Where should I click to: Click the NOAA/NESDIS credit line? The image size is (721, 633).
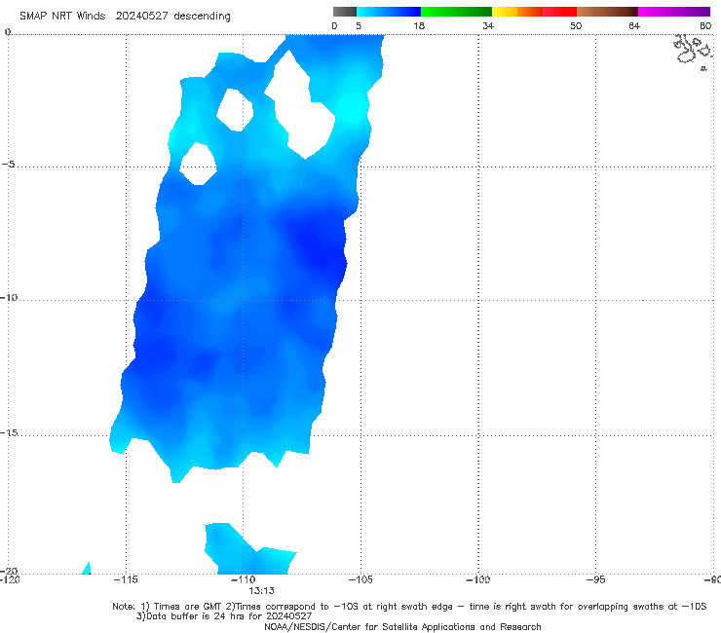click(x=402, y=626)
